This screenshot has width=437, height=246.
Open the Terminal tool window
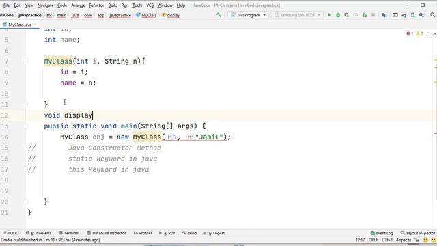click(x=69, y=233)
